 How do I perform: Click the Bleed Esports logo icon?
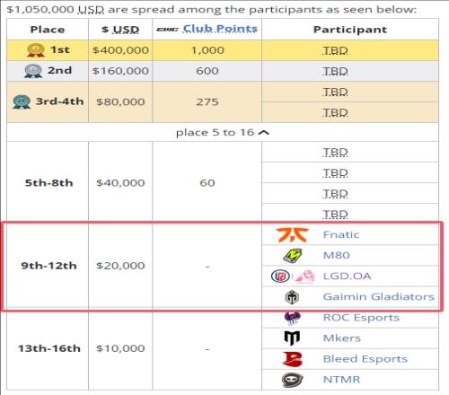293,359
